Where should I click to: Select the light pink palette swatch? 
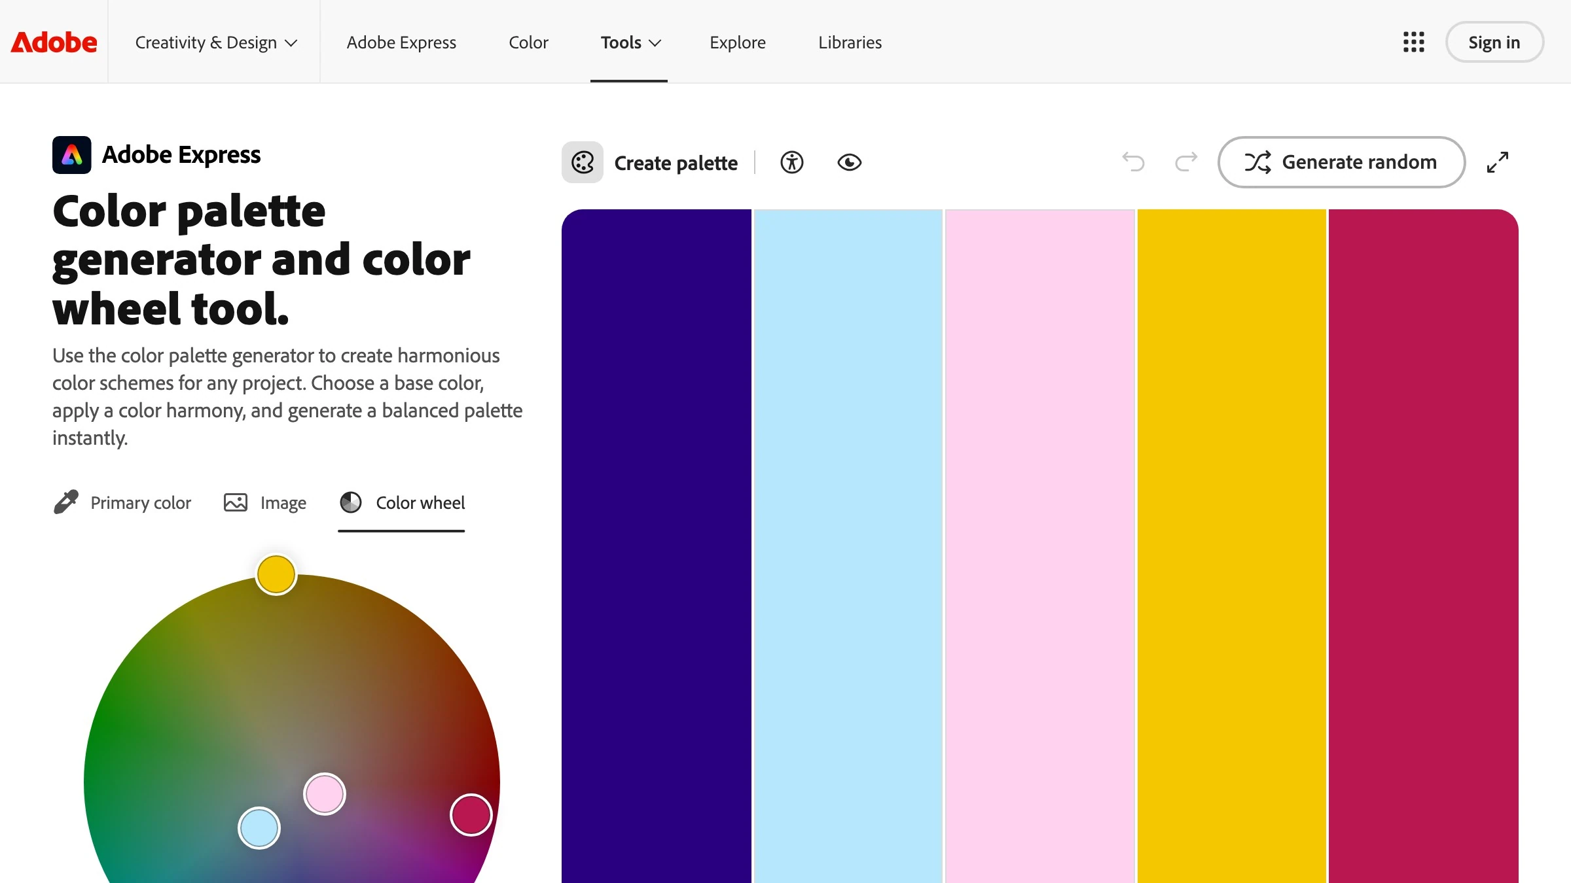pyautogui.click(x=1040, y=546)
